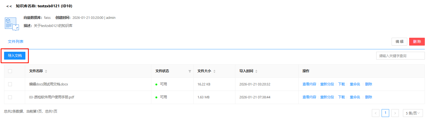Screen dimensions: 427x121
Task: Click 下载 link for the docx file
Action: [342, 84]
